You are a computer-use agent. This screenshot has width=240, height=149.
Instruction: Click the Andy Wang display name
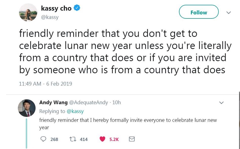click(x=53, y=103)
